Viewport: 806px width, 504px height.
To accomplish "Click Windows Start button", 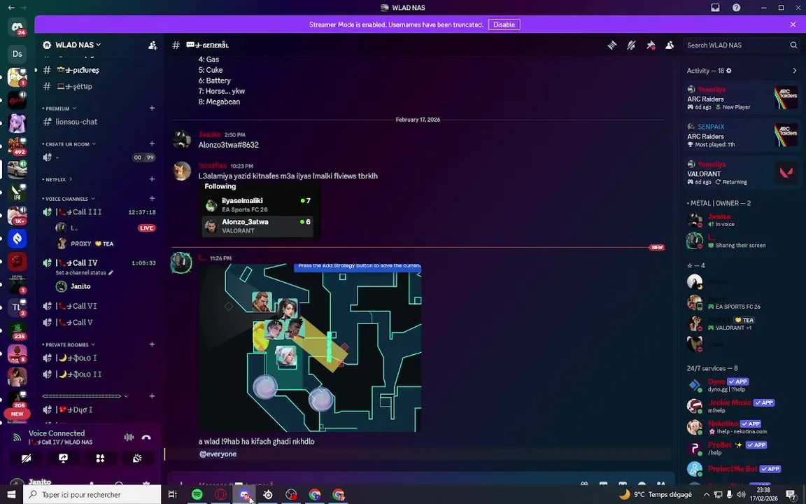I will click(11, 495).
